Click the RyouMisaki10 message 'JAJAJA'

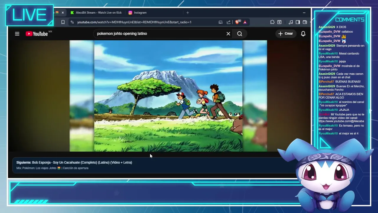click(x=344, y=110)
